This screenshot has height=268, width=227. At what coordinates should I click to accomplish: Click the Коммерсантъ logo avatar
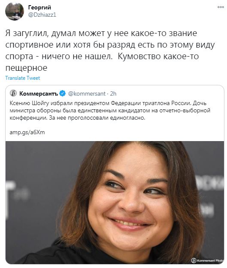(13, 93)
